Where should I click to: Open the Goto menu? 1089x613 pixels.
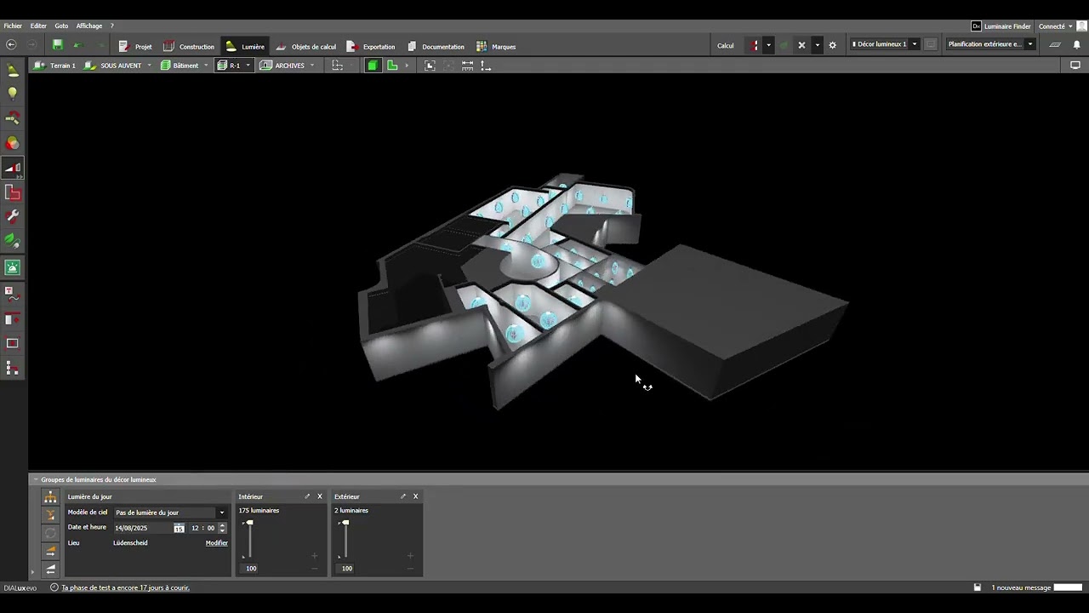[61, 26]
